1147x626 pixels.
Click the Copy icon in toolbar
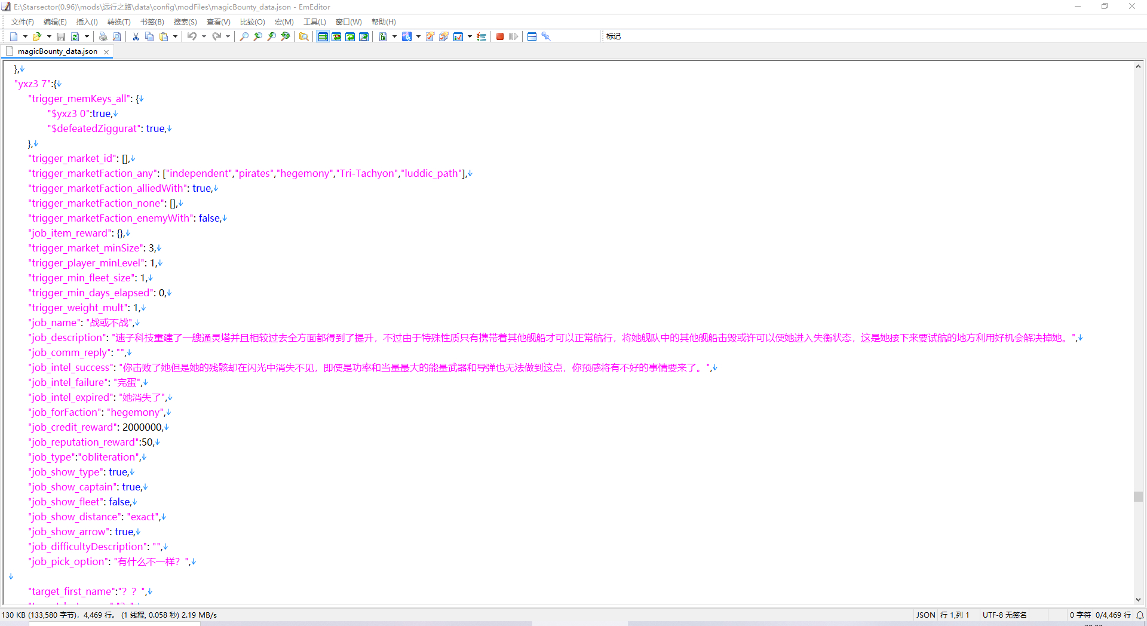point(149,36)
